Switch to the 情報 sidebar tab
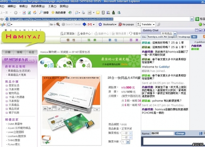 [x=20, y=52]
